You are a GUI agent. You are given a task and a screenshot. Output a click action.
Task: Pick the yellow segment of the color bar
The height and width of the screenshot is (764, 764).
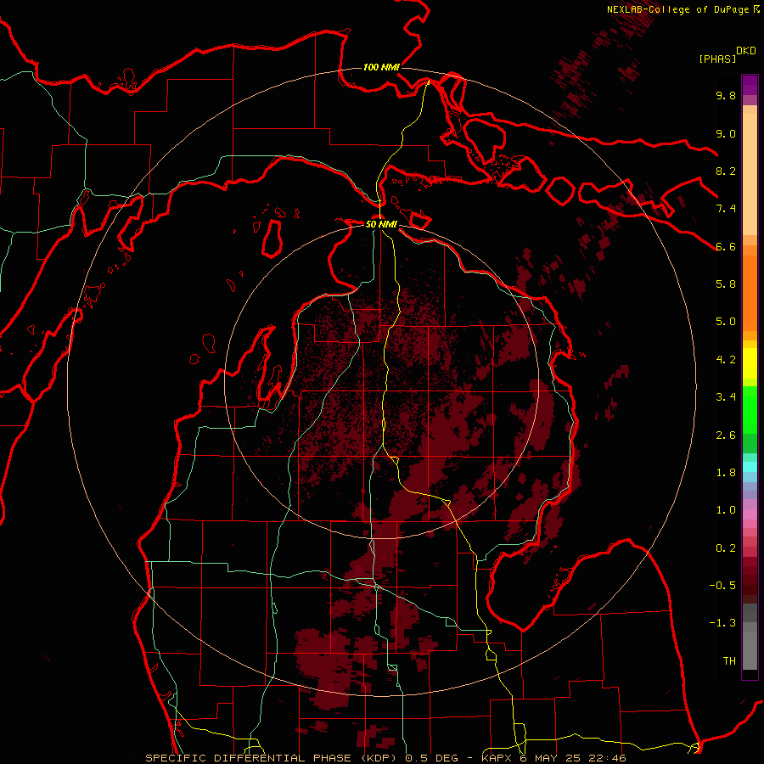pos(750,363)
